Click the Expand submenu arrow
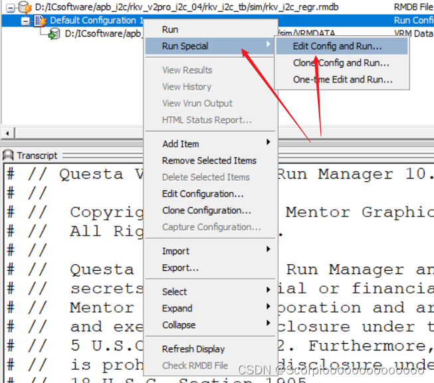The image size is (434, 383). click(268, 306)
